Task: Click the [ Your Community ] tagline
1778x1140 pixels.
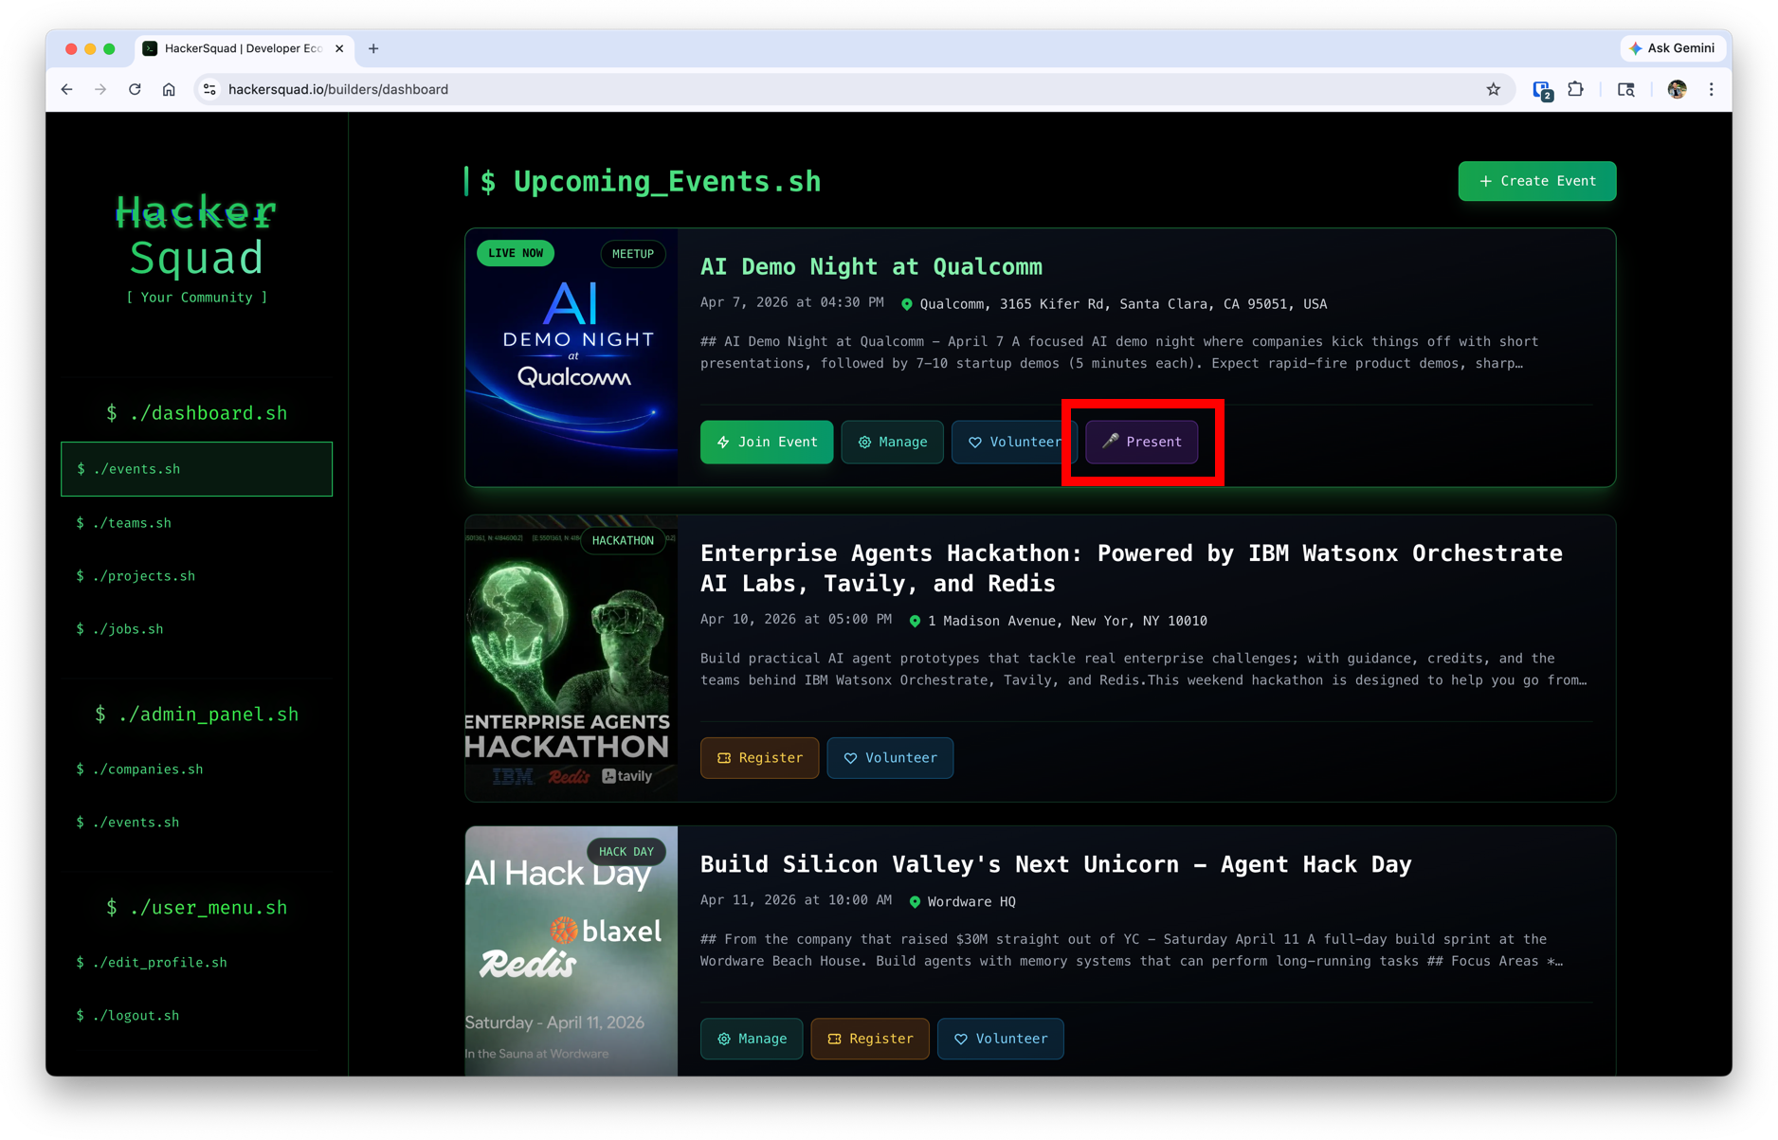Action: 196,298
